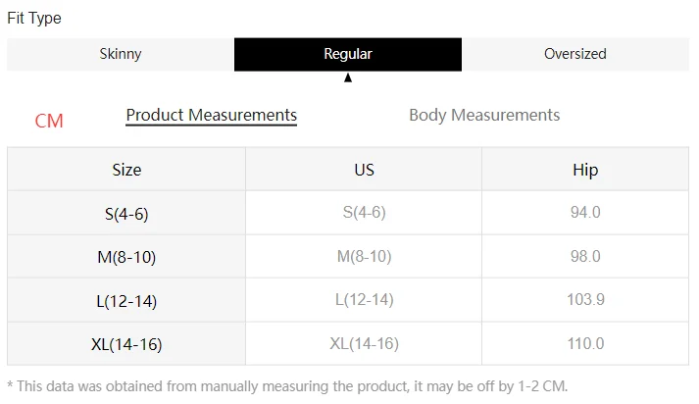Viewport: 699px width, 404px height.
Task: Select the XL(14-16) size row label
Action: tap(126, 344)
